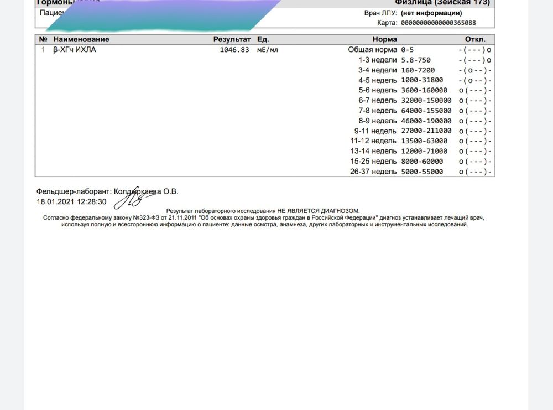
Task: Select the 9-11 недель range 27000-211000
Action: pyautogui.click(x=426, y=131)
